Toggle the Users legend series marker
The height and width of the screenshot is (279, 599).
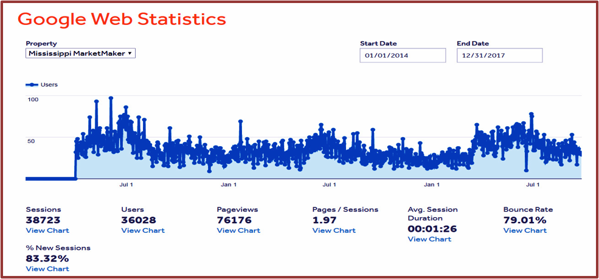32,85
